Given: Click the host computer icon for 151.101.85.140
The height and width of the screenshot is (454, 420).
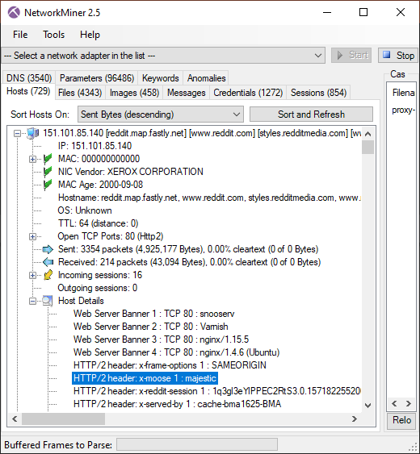Looking at the screenshot, I should tap(33, 133).
